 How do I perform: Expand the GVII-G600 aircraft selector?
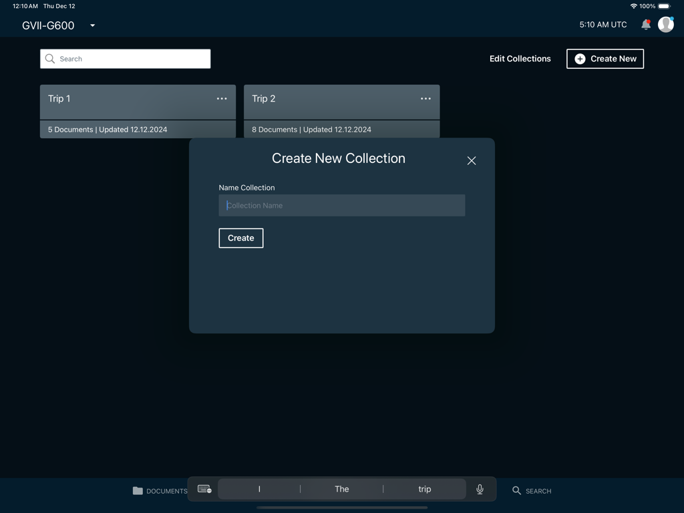pos(92,25)
